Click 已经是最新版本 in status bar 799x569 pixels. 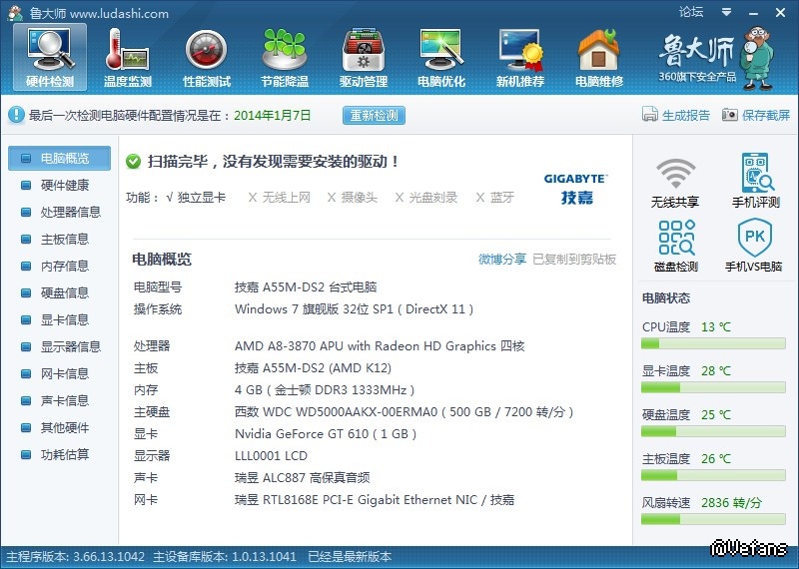[x=351, y=556]
